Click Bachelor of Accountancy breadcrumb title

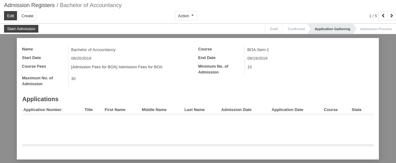91,5
